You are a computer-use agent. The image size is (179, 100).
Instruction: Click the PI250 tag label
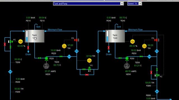pyautogui.click(x=134, y=53)
